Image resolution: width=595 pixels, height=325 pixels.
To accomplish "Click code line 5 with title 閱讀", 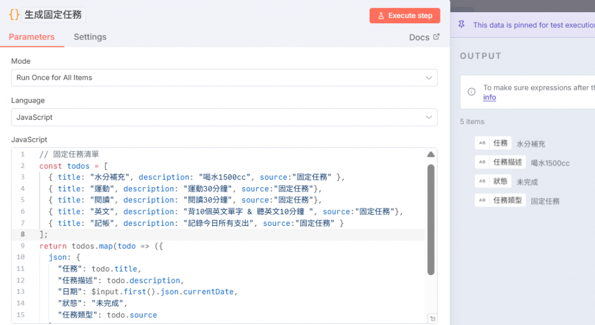I will point(185,200).
